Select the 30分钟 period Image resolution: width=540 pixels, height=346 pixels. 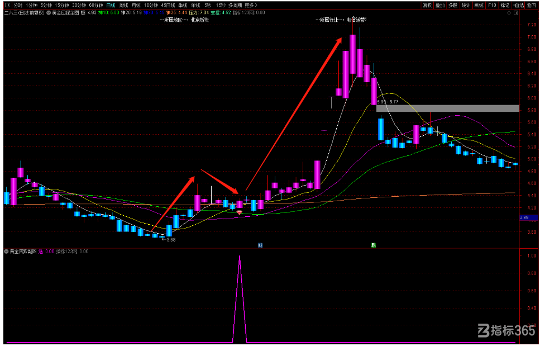point(79,5)
